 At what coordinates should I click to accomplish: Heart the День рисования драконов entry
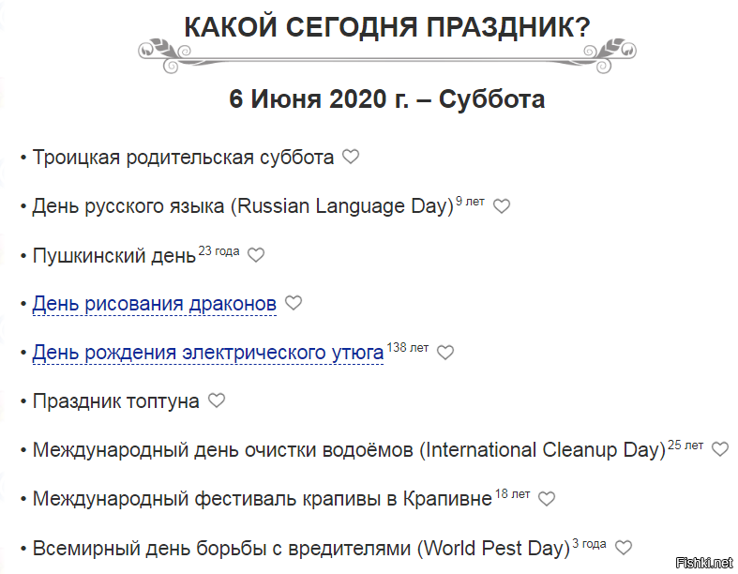(294, 303)
